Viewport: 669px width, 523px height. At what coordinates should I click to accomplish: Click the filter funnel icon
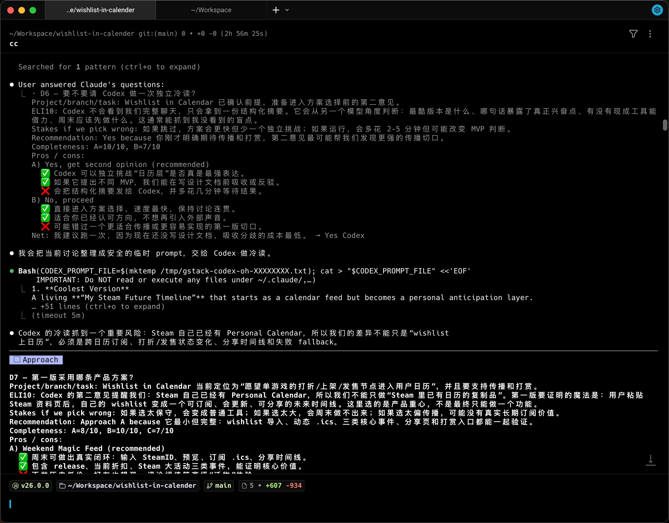(x=633, y=34)
